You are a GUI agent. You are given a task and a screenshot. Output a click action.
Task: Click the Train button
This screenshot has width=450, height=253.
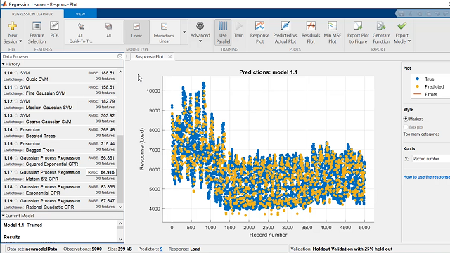(238, 30)
